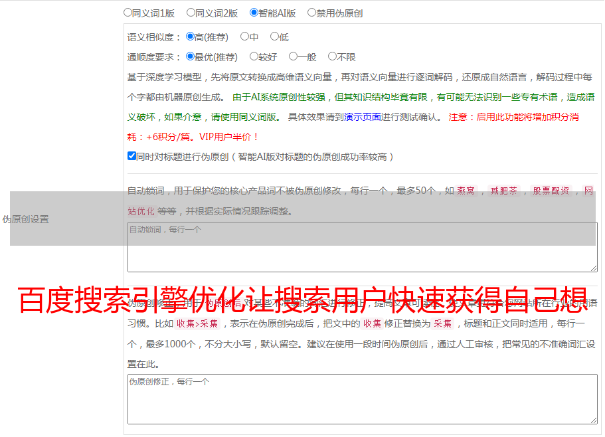The width and height of the screenshot is (605, 437).
Task: Pick the 禁用伪原创 radio option
Action: point(311,13)
